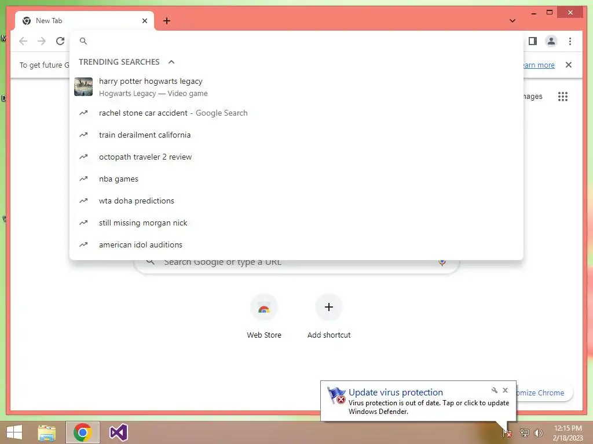This screenshot has height=444, width=593.
Task: Open File Explorer from the taskbar
Action: 47,432
